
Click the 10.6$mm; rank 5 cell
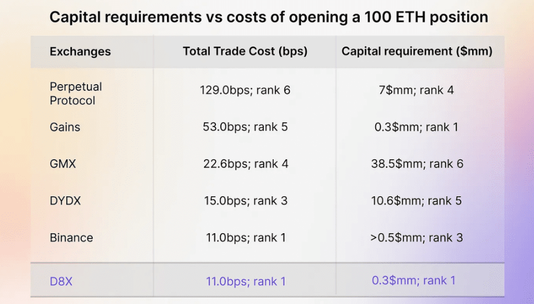[416, 200]
